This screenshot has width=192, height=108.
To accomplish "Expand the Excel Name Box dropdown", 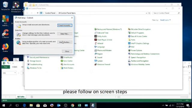I will click(15, 73).
